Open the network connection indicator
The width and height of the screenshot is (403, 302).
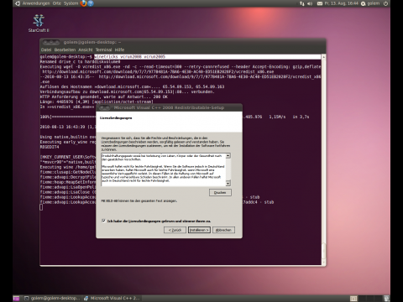click(x=301, y=3)
